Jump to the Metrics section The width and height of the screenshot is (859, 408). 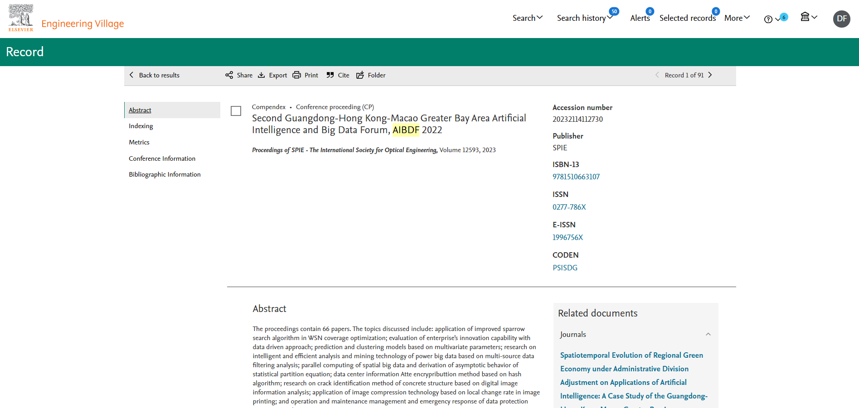[x=139, y=142]
